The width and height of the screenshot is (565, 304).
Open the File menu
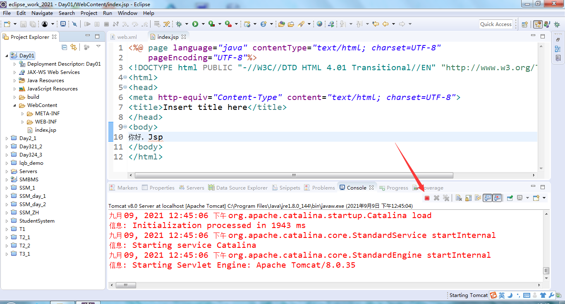7,13
